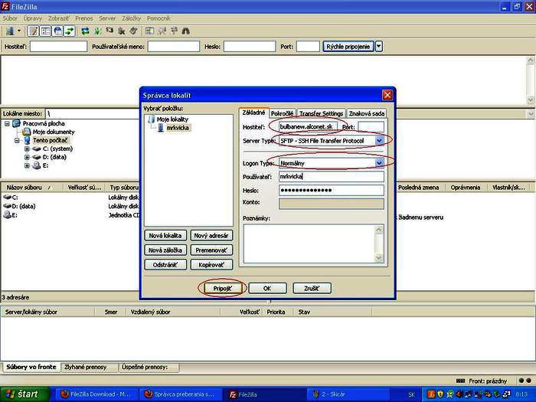
Task: Switch to the Znaková sada tab
Action: coord(367,113)
